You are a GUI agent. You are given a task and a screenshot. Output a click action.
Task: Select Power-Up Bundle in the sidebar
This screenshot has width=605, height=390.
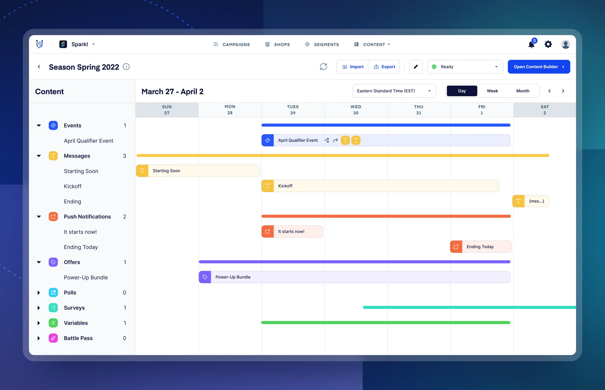[86, 278]
